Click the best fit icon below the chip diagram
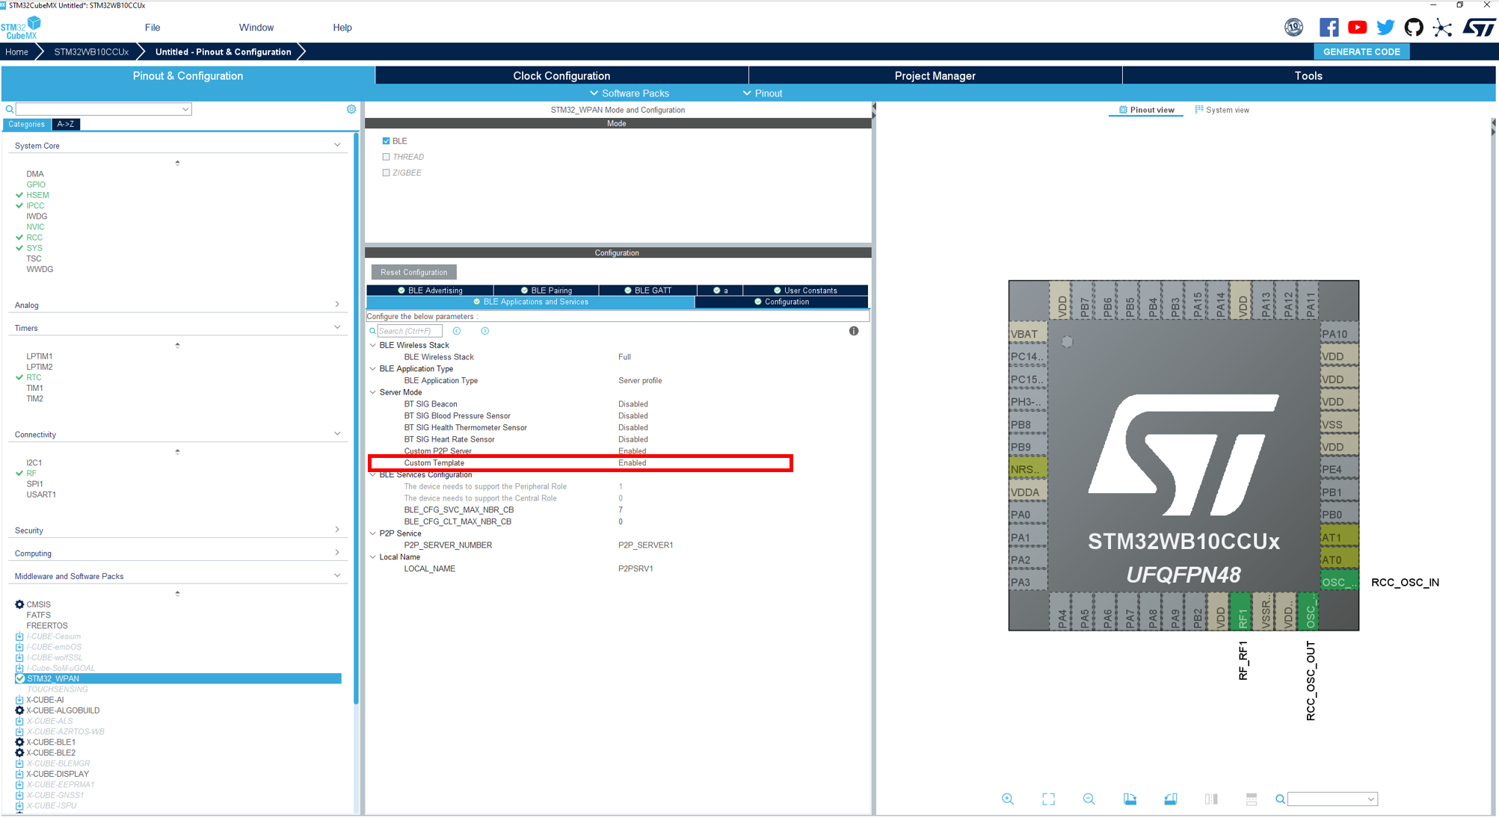1499x818 pixels. click(x=1048, y=799)
